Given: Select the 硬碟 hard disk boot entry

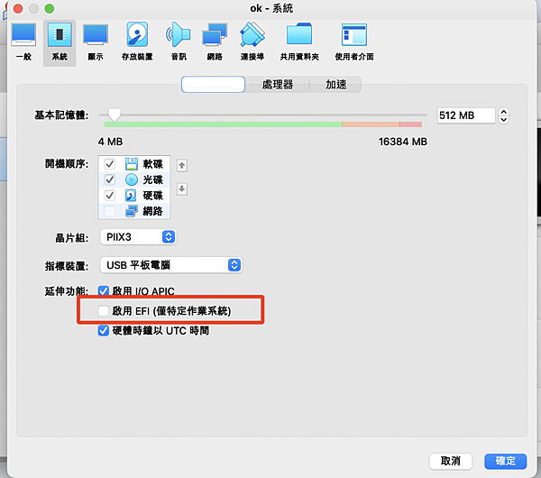Looking at the screenshot, I should click(x=133, y=196).
